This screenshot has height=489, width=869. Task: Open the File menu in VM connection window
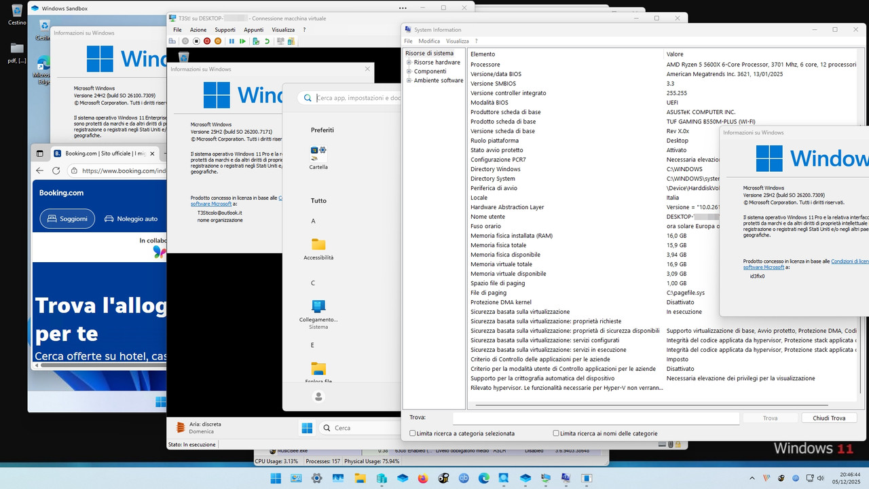(178, 30)
